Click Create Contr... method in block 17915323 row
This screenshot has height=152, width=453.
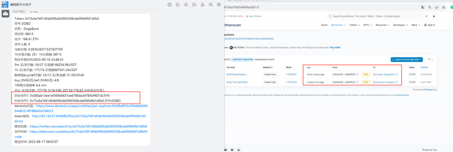tap(271, 82)
